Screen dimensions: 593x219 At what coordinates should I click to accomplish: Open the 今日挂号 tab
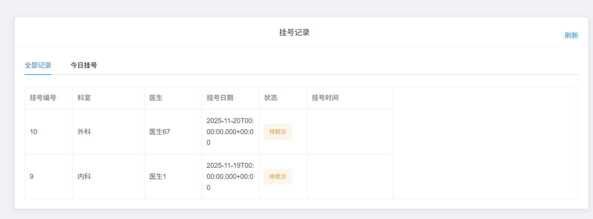pyautogui.click(x=83, y=65)
